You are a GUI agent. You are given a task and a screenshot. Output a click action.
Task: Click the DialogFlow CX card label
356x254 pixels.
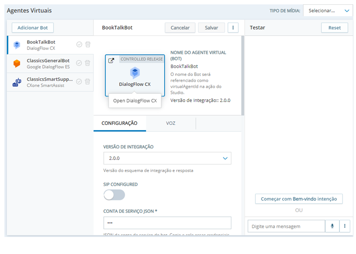135,84
